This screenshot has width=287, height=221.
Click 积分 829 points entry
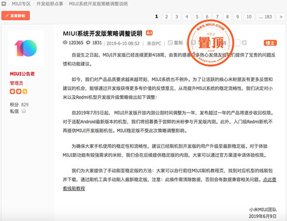tap(19, 104)
